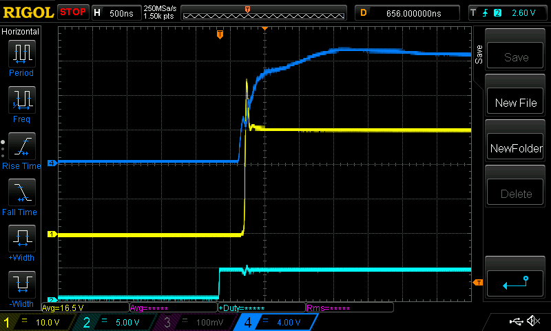The image size is (551, 331).
Task: Select the Period measurement icon
Action: pyautogui.click(x=21, y=54)
